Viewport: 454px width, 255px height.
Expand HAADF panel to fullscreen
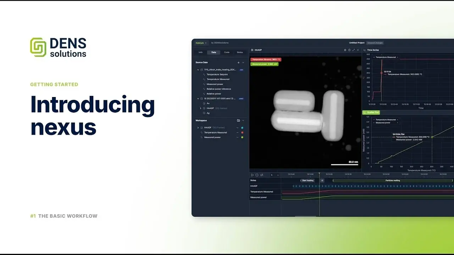354,50
